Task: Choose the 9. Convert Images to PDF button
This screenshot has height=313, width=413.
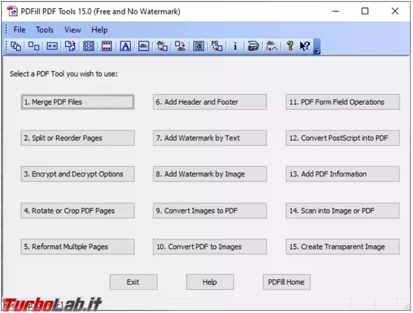Action: click(x=210, y=210)
